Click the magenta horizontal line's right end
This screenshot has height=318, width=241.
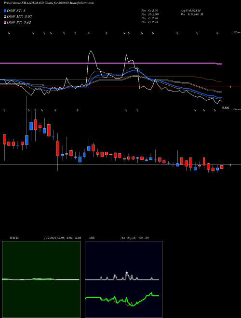point(220,64)
